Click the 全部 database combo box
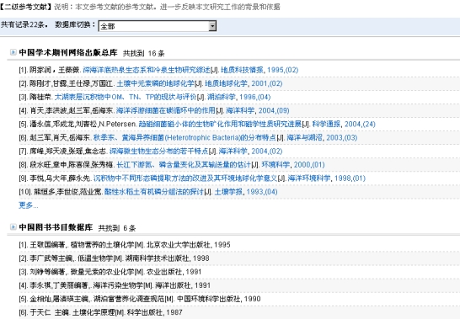The width and height of the screenshot is (460, 319). [x=158, y=26]
